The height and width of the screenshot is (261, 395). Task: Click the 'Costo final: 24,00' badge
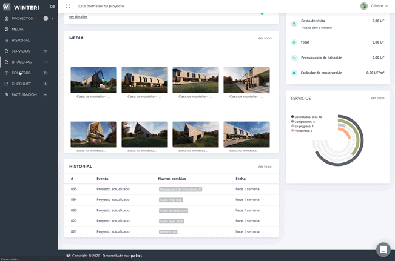point(172,221)
